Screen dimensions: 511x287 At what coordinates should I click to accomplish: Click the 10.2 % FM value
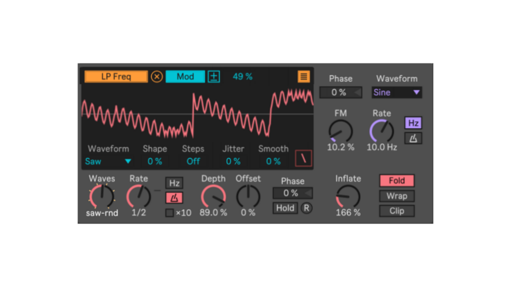pos(341,147)
